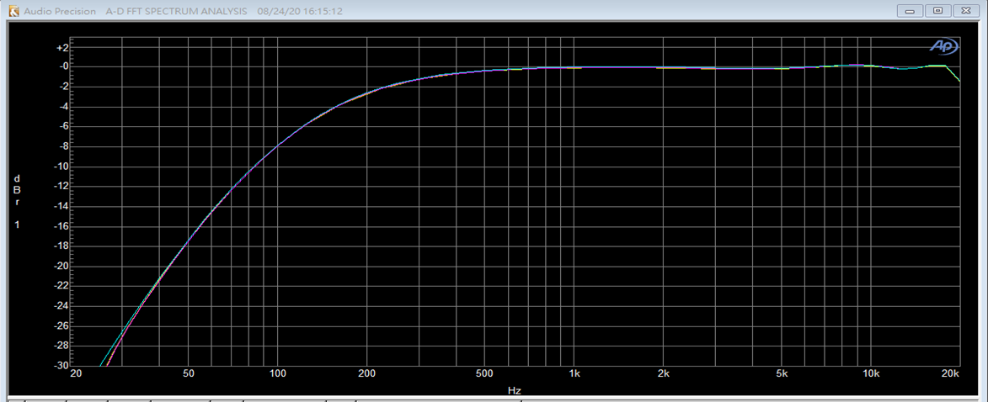Screen dimensions: 988x402
Task: Select the Hz x-axis label
Action: (515, 391)
